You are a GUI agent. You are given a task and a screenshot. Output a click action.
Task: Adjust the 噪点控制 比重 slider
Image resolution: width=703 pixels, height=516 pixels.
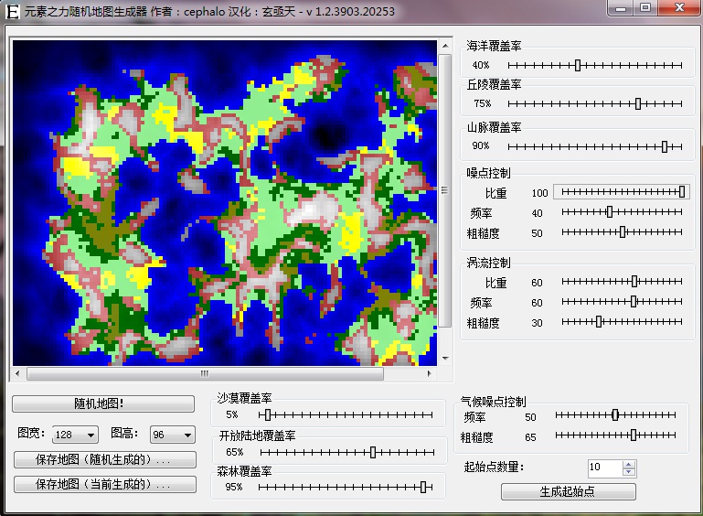[x=622, y=192]
